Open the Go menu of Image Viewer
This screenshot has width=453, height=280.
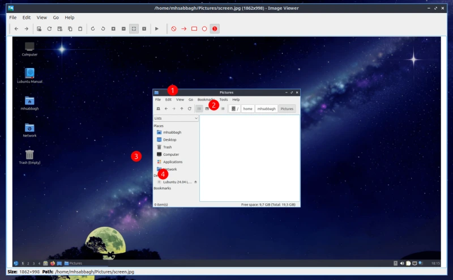click(x=55, y=18)
